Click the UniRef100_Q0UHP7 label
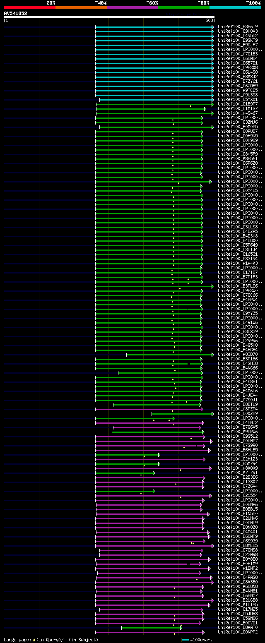This screenshot has width=265, height=643. [238, 441]
